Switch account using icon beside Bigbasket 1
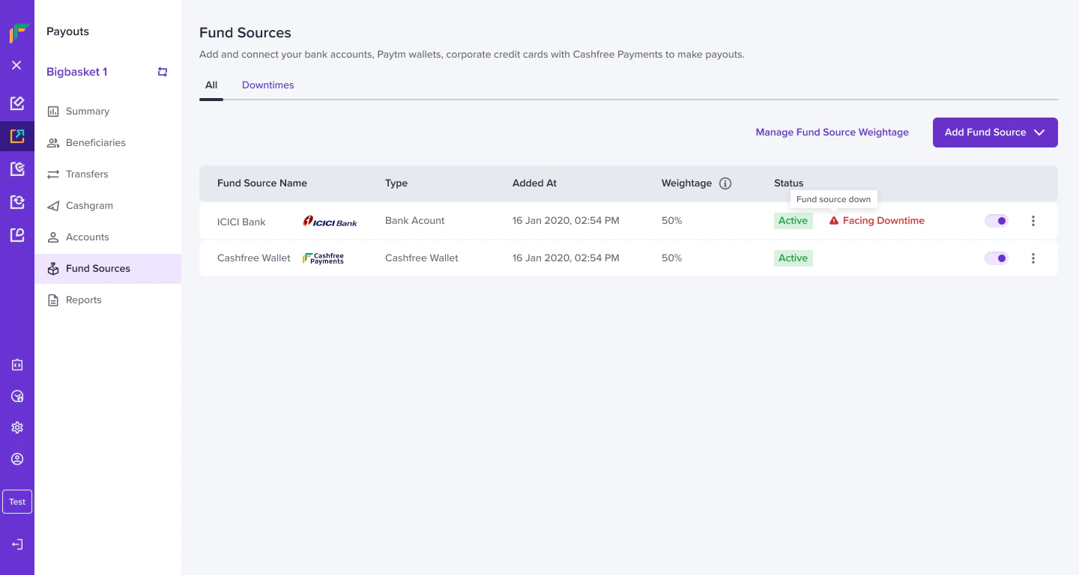 pyautogui.click(x=163, y=72)
